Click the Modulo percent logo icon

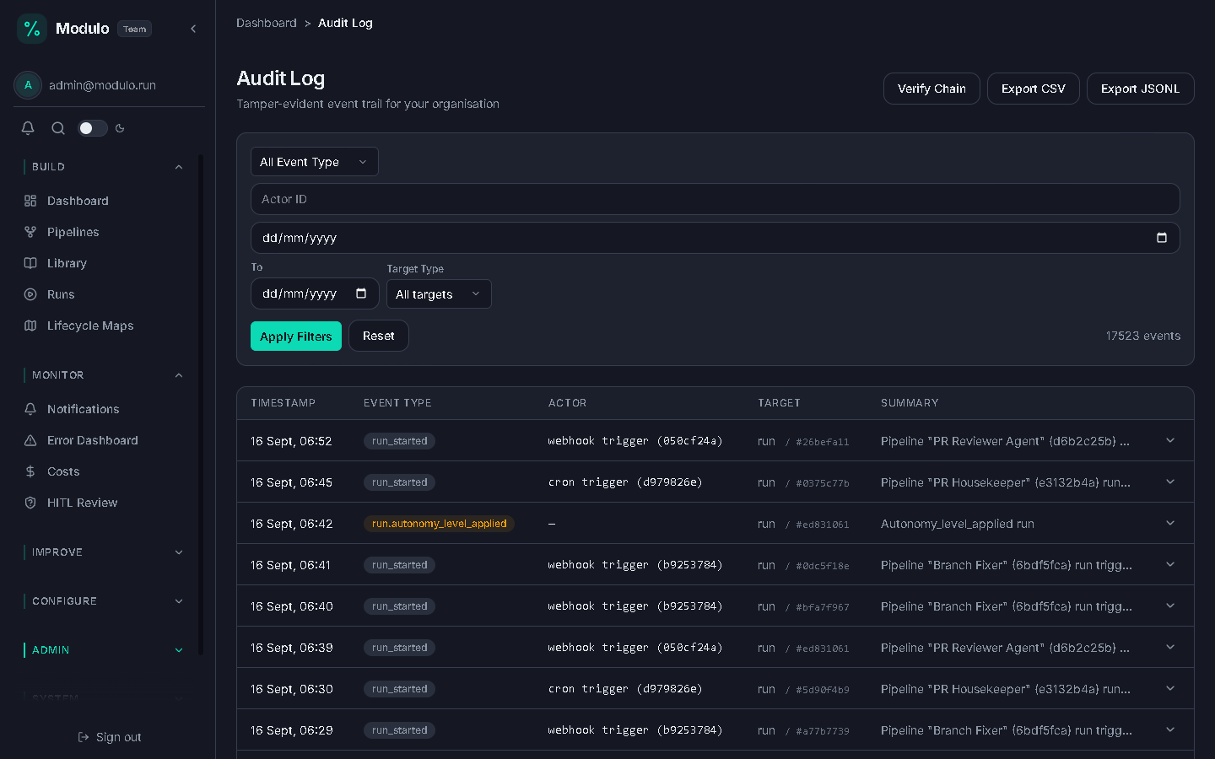[x=32, y=29]
